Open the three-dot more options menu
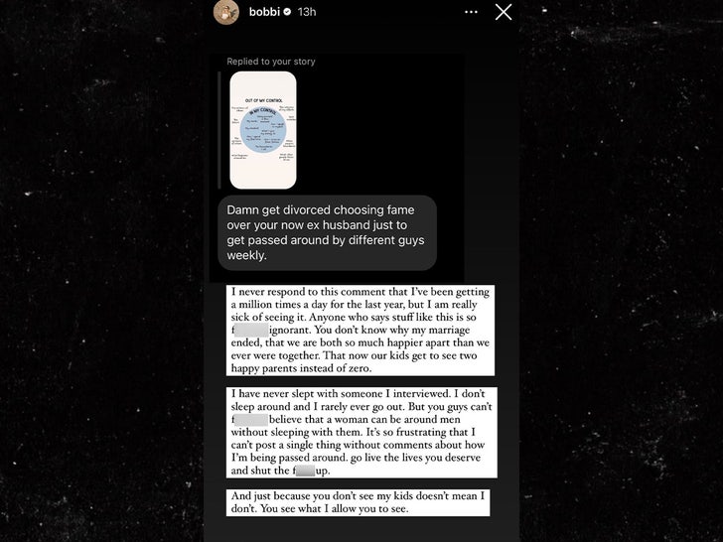Screen dimensions: 723x542 [471, 12]
